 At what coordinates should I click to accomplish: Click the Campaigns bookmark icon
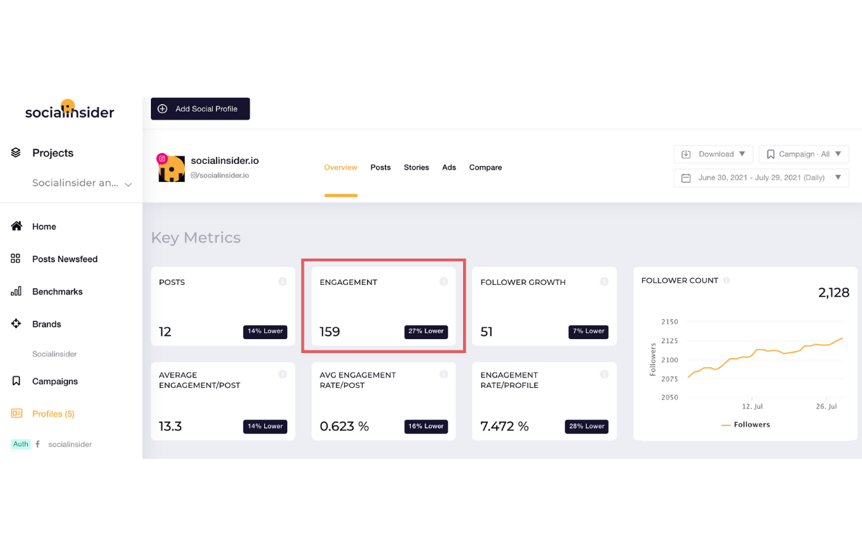coord(16,381)
